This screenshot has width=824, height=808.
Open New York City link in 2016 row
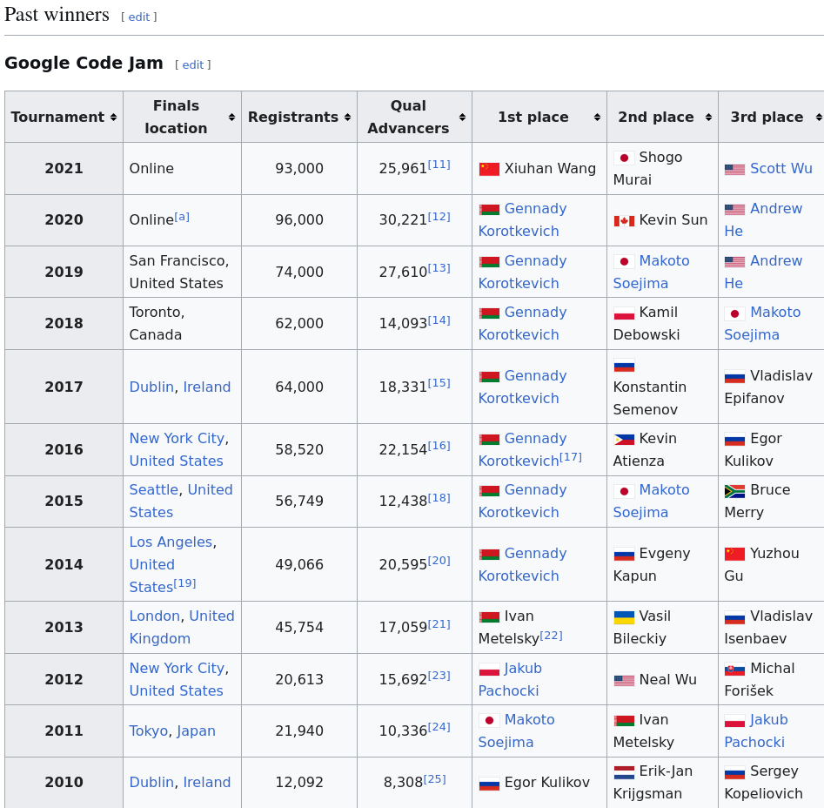tap(178, 439)
